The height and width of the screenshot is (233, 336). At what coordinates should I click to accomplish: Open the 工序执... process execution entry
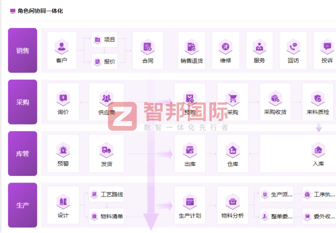pos(319,194)
